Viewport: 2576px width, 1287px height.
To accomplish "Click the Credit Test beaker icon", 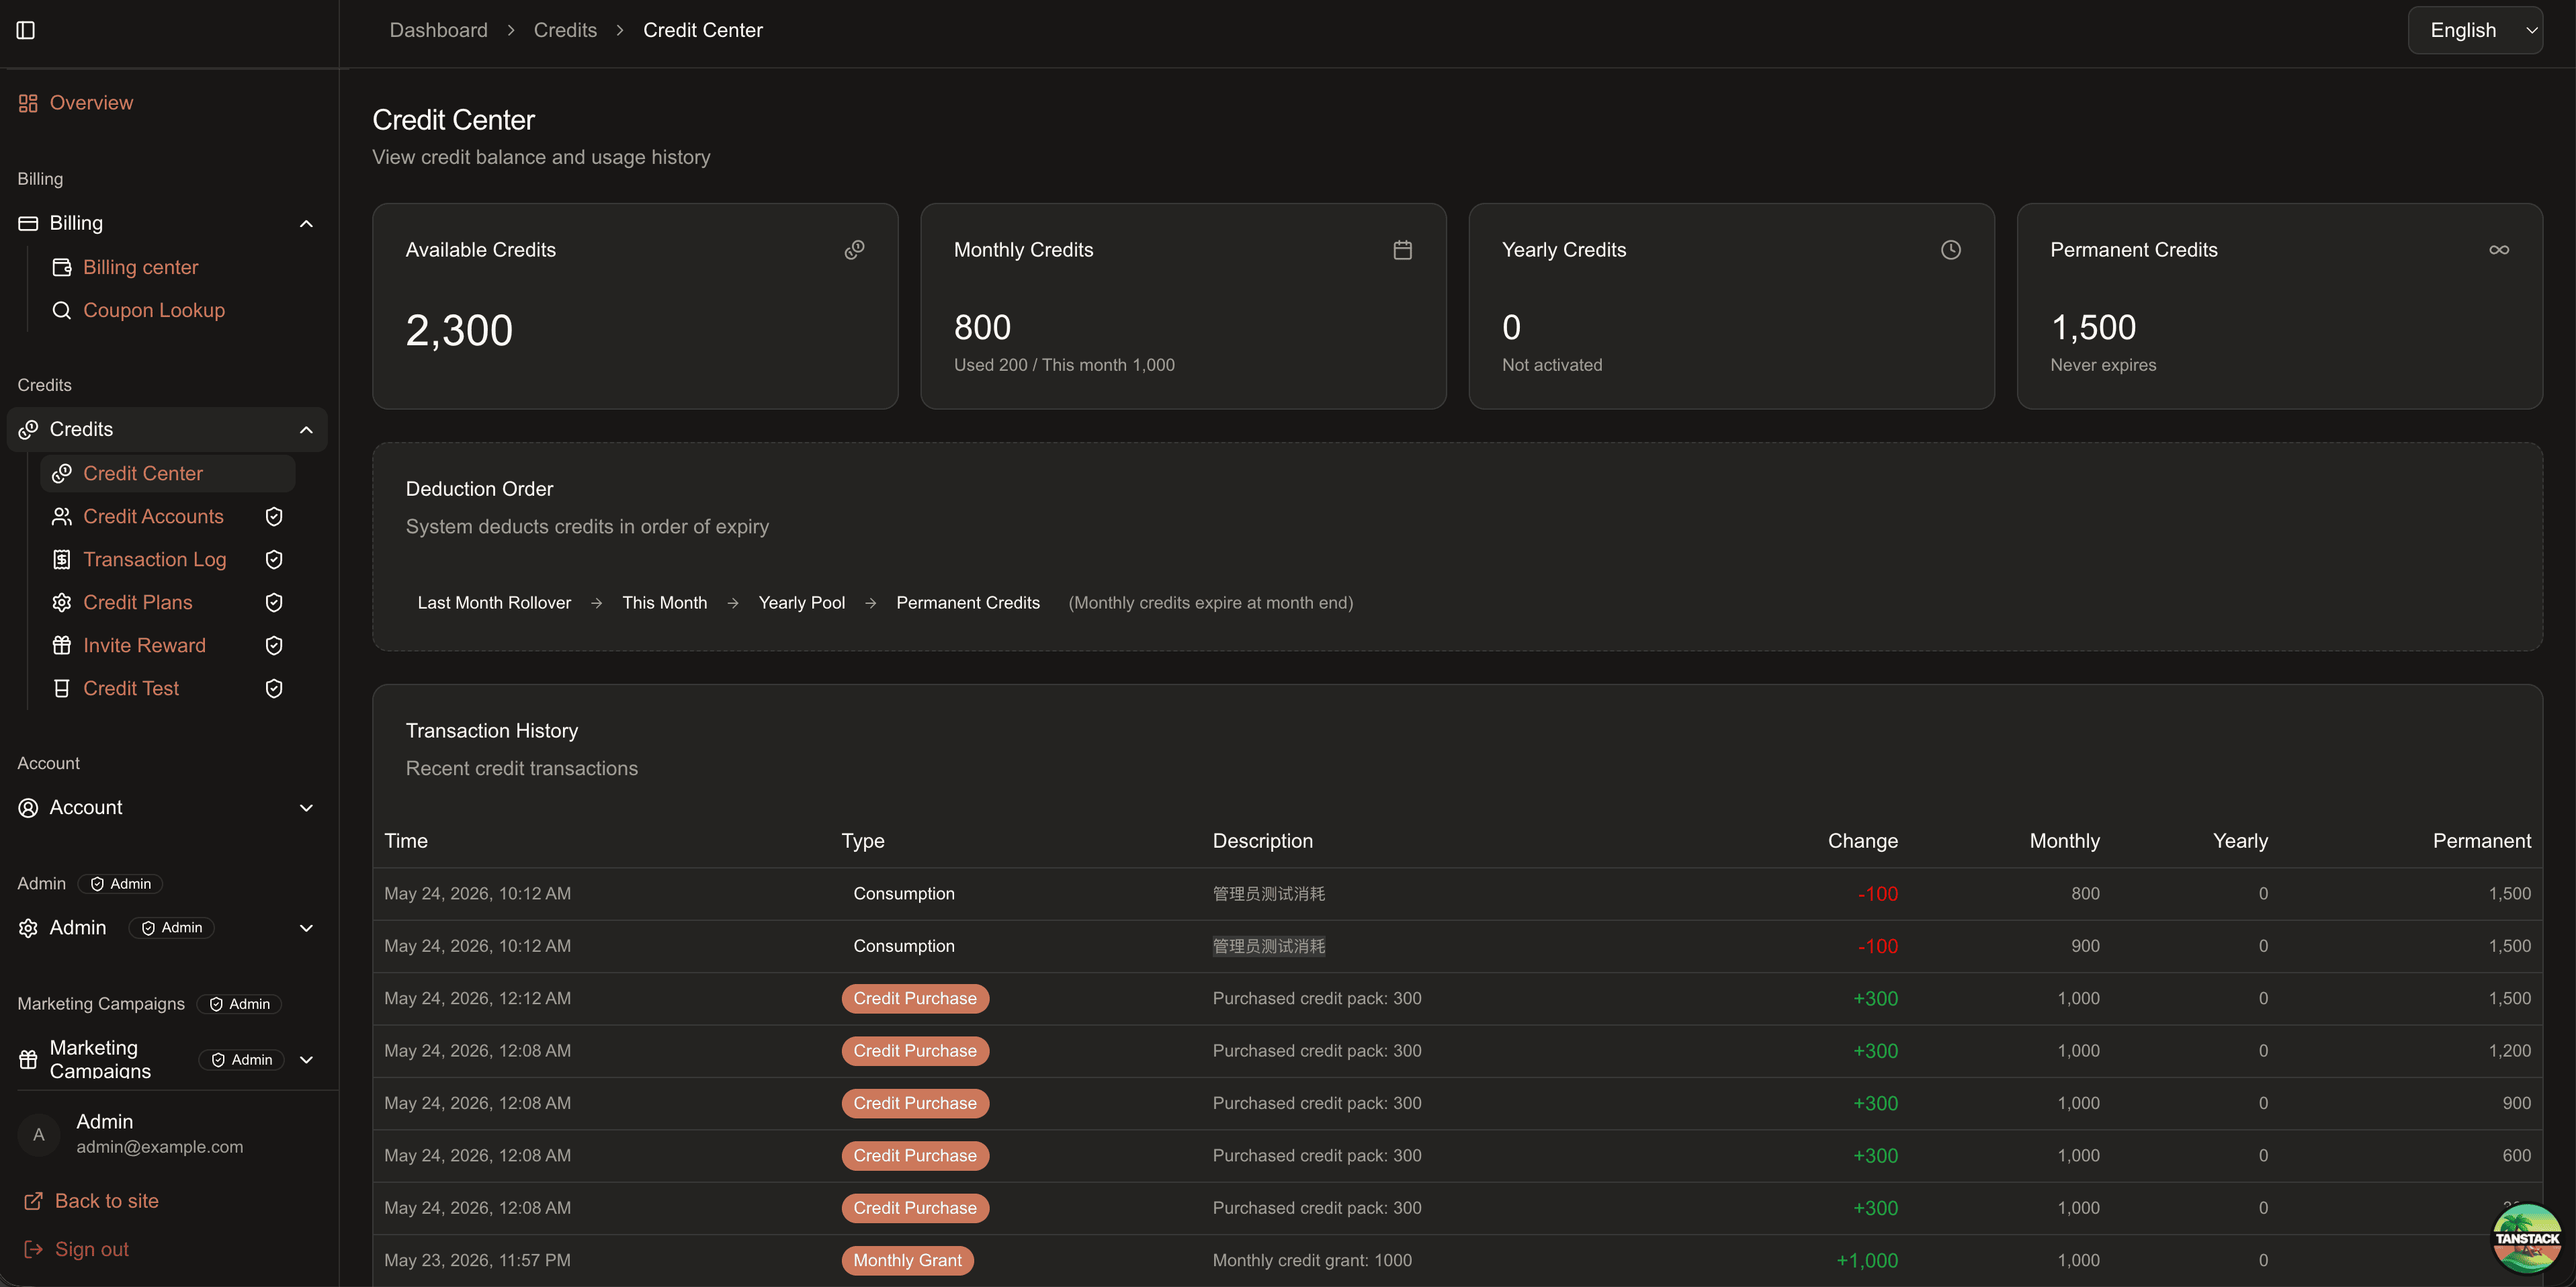I will click(62, 688).
